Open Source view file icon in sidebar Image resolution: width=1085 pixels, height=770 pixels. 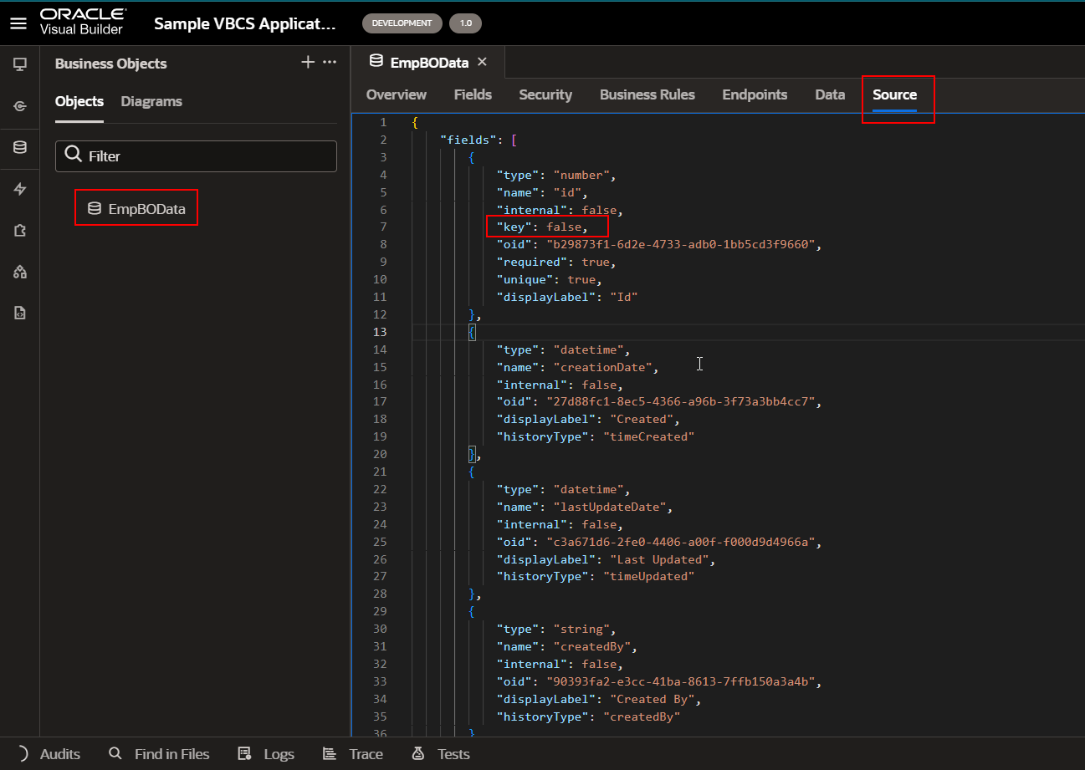click(x=20, y=314)
